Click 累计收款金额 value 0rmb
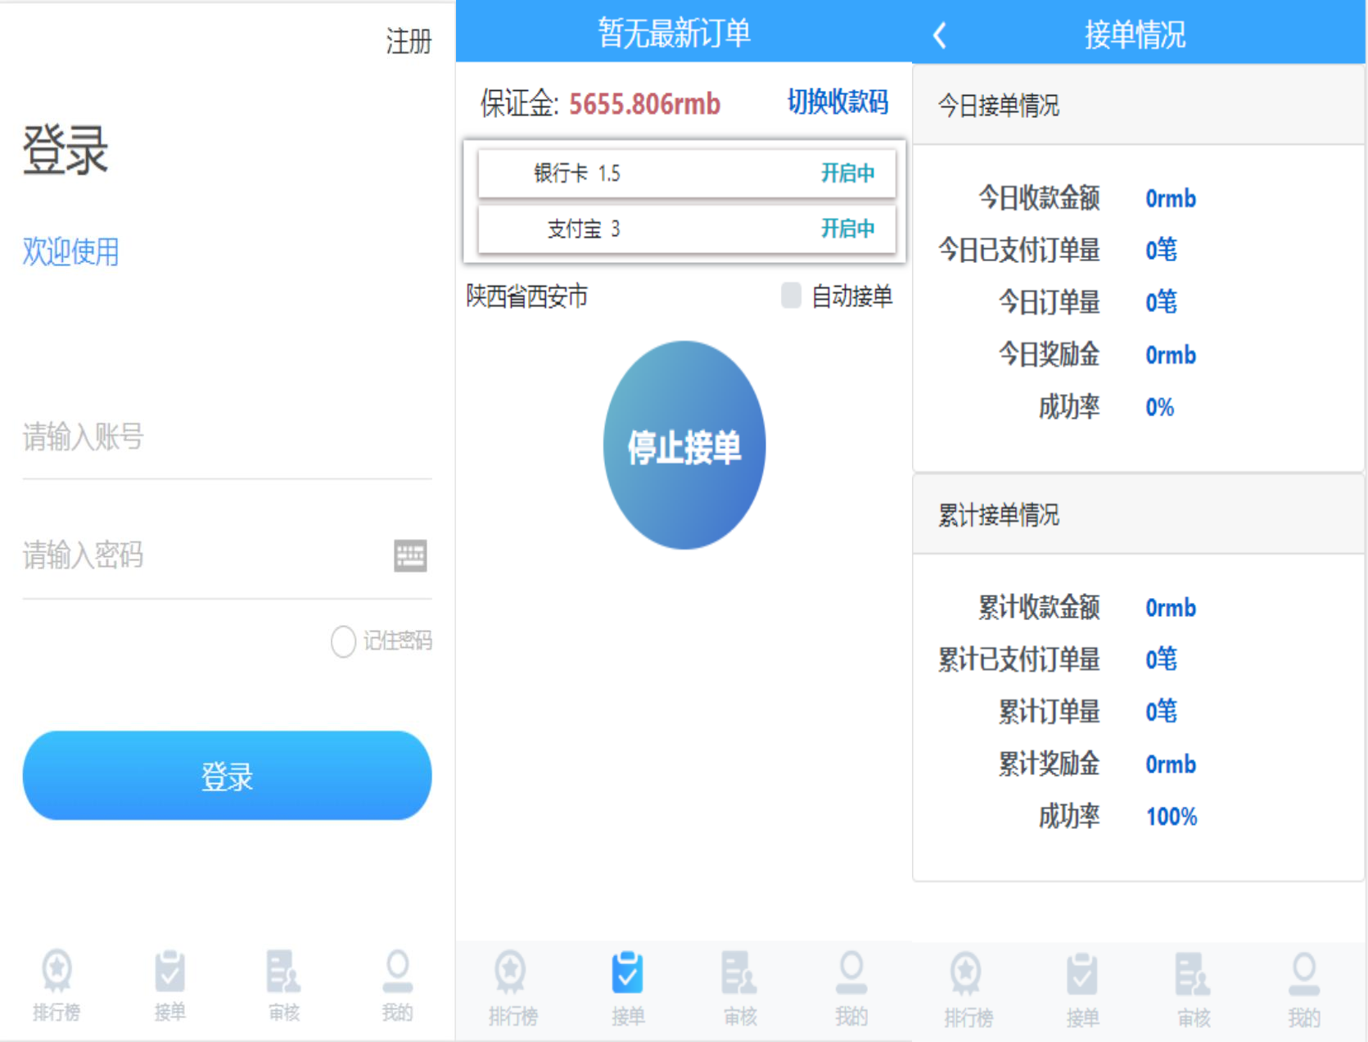The image size is (1368, 1042). [x=1171, y=608]
